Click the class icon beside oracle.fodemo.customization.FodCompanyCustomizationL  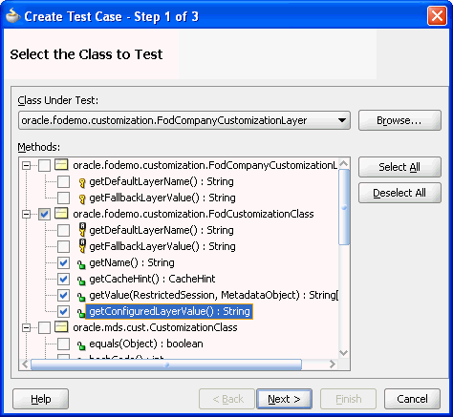(x=61, y=165)
